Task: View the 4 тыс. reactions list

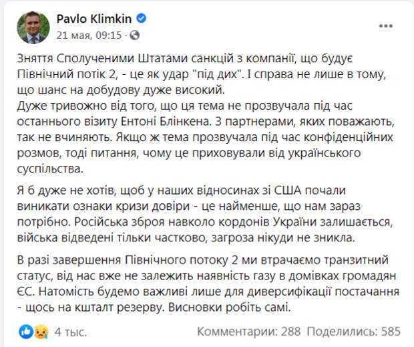Action: 69,330
